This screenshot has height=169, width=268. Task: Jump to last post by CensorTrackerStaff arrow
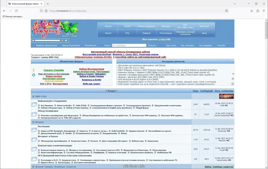point(232,116)
